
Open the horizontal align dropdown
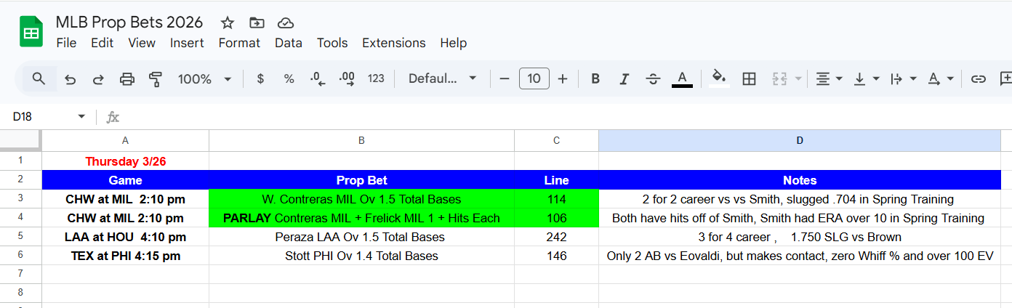[x=829, y=79]
